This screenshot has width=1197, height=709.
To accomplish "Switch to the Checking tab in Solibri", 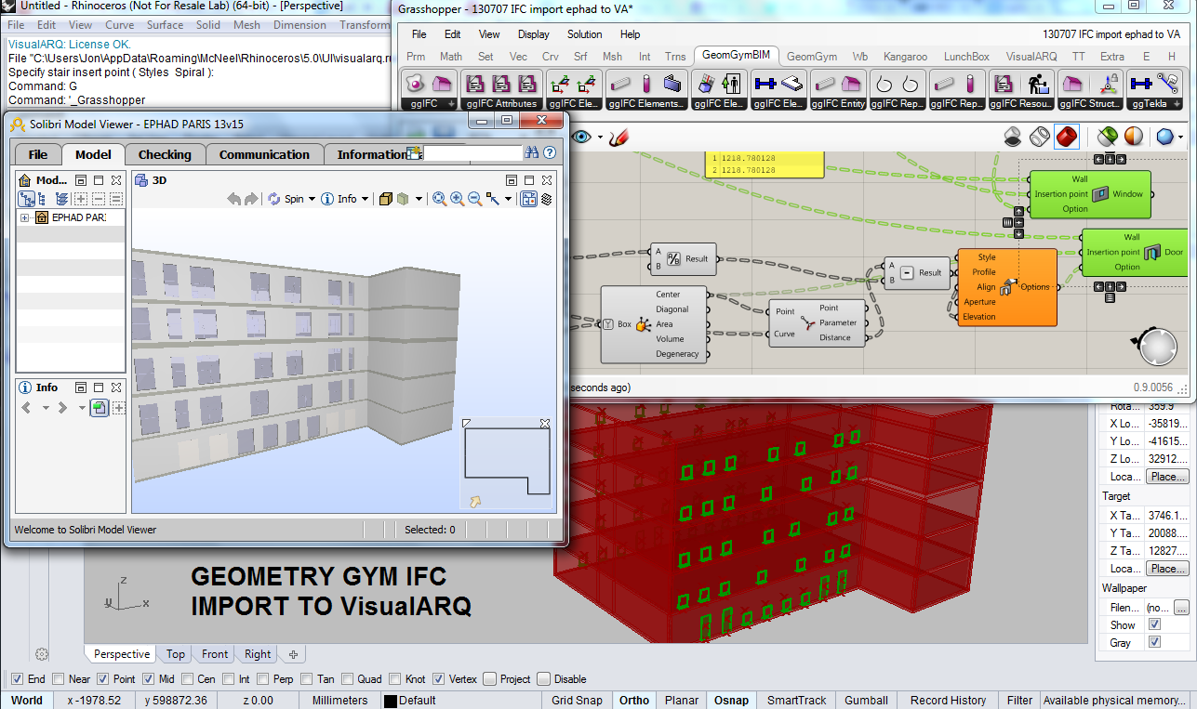I will tap(165, 154).
